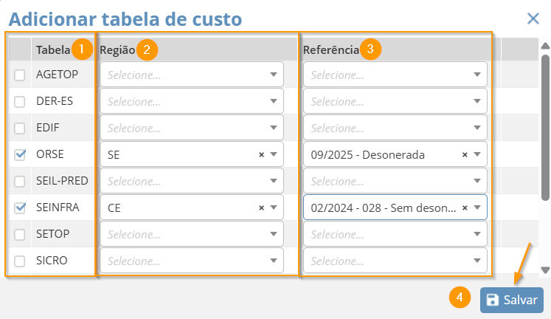Enable the SICRO table checkbox
551x319 pixels.
click(x=20, y=261)
